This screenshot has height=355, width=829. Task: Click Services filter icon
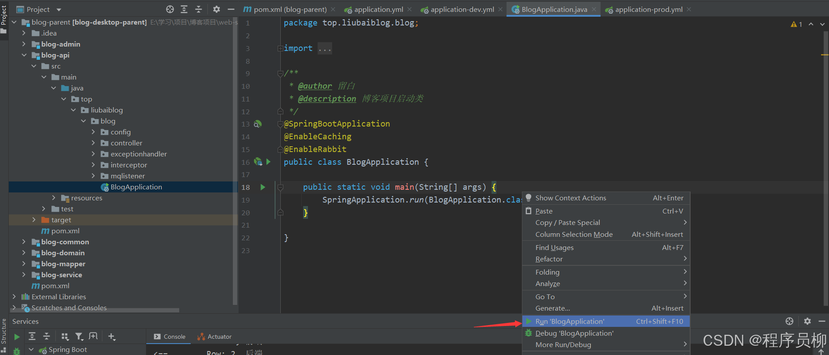coord(79,336)
